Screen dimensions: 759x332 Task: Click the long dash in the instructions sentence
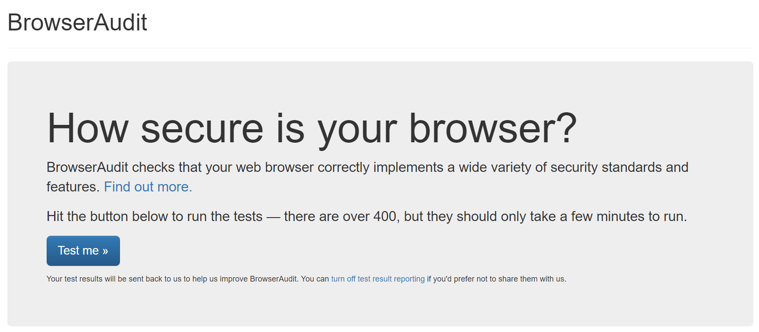click(273, 216)
